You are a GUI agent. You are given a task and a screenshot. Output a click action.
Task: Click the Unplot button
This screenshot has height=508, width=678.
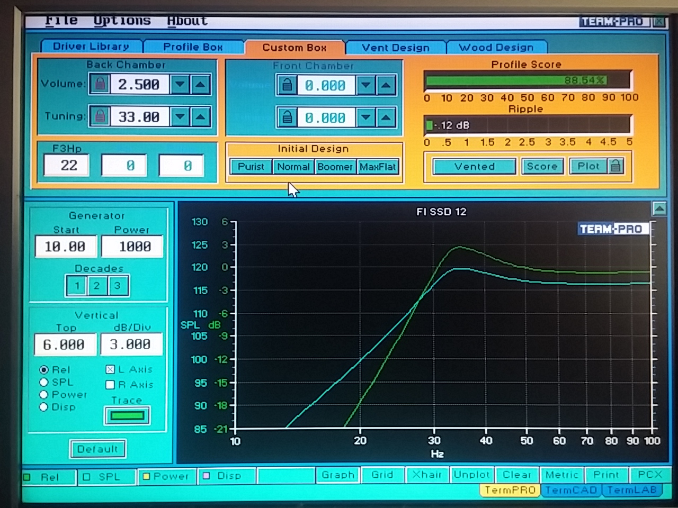point(472,475)
